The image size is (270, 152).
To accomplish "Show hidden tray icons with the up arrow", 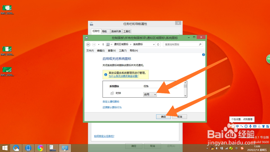I will click(207, 148).
